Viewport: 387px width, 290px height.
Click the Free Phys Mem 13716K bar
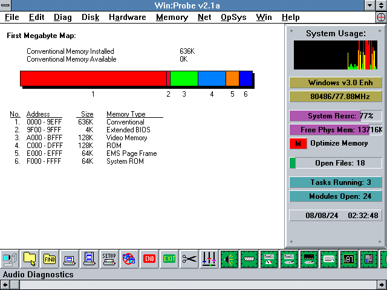tap(336, 130)
